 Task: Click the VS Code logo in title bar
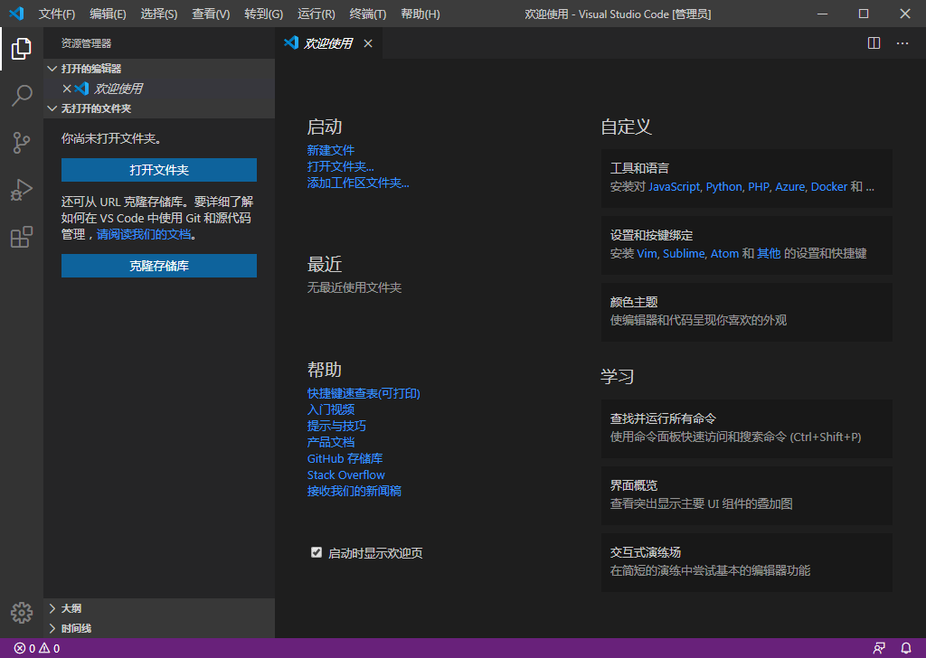(x=16, y=13)
